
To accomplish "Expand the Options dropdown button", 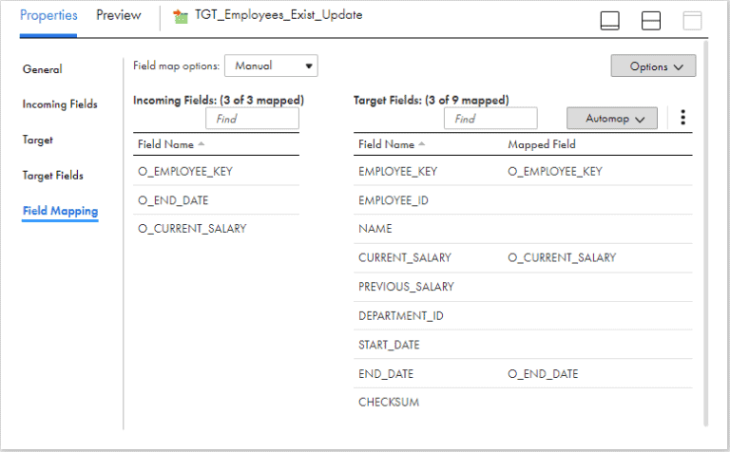I will 653,66.
